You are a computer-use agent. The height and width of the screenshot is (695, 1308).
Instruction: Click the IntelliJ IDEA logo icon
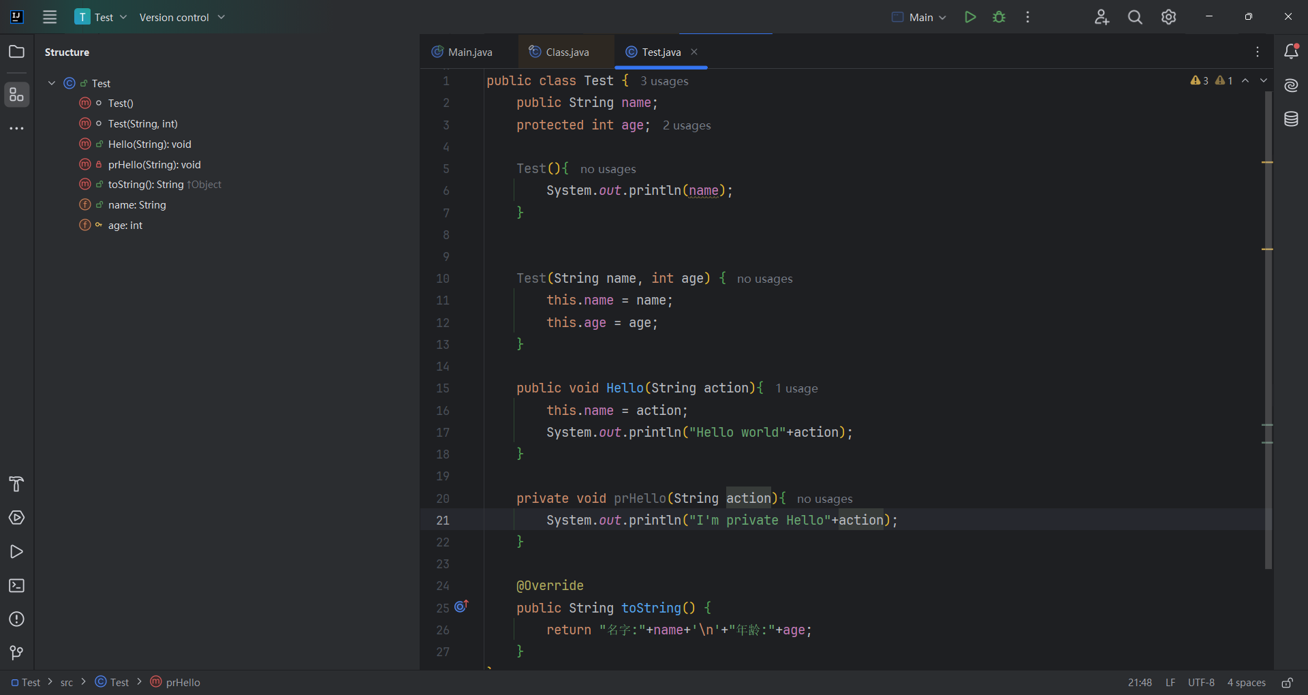[17, 17]
